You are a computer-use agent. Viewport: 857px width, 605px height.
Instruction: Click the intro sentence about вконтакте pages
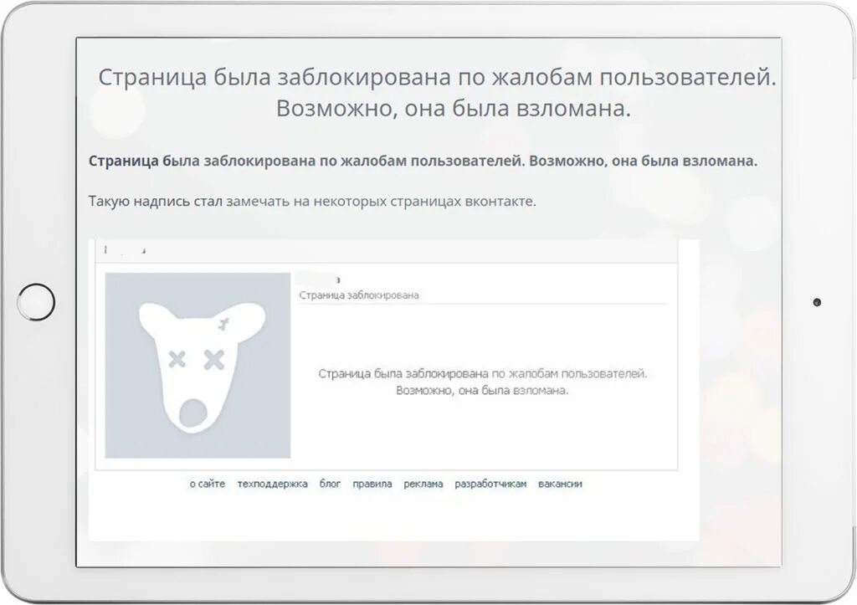pos(311,199)
